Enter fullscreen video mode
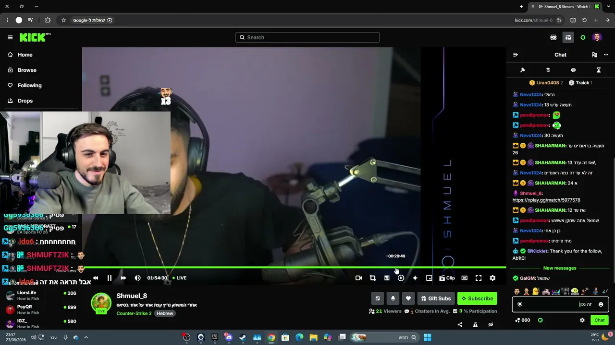The height and width of the screenshot is (345, 615). point(479,278)
